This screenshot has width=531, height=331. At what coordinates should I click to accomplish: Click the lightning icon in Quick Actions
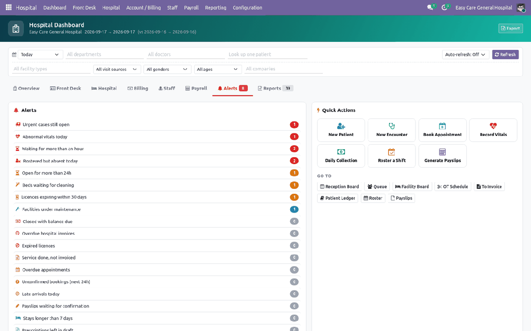(319, 110)
